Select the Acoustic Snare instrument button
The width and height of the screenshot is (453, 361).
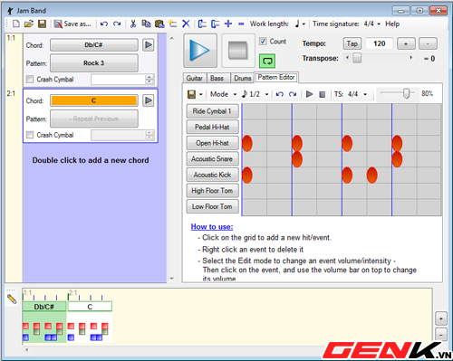click(213, 158)
